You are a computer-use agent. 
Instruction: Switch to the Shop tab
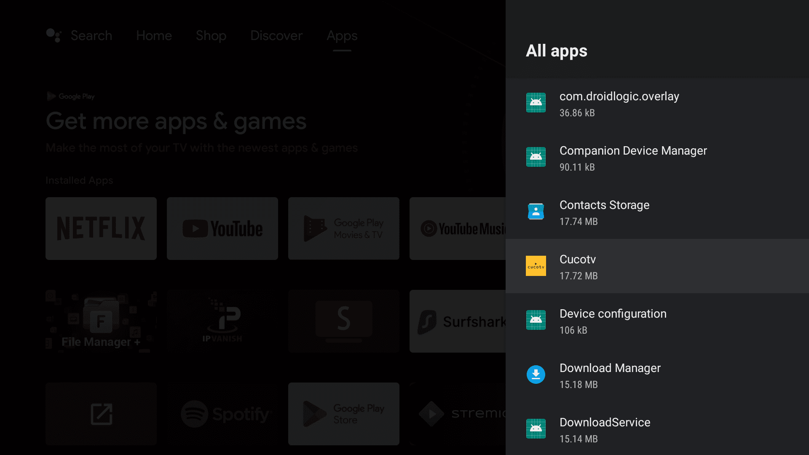click(x=211, y=36)
